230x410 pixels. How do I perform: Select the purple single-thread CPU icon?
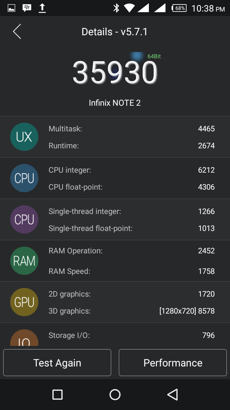click(24, 219)
